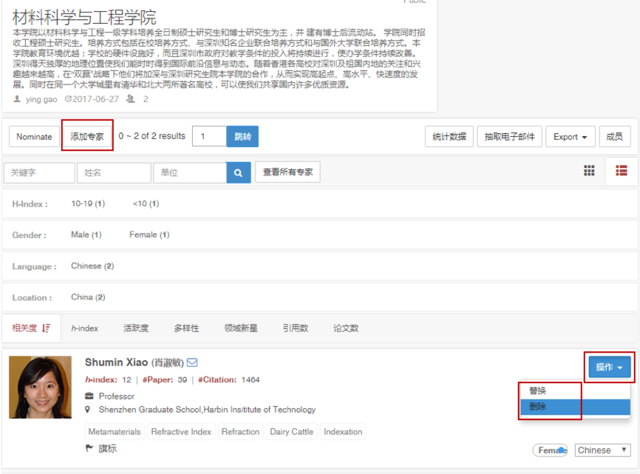Open the Chinese language dropdown
The width and height of the screenshot is (640, 474).
(x=602, y=450)
